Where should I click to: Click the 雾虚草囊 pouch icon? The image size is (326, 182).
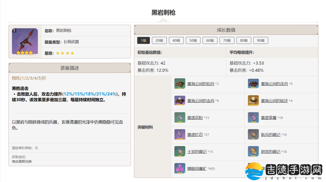[253, 118]
